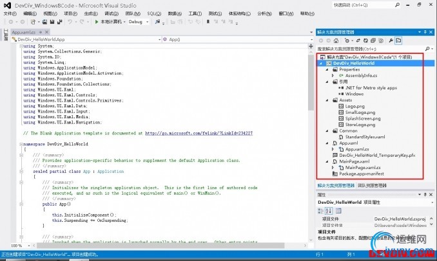Click the Pending Changes Filter clock icon
The height and width of the screenshot is (261, 437).
[x=347, y=40]
